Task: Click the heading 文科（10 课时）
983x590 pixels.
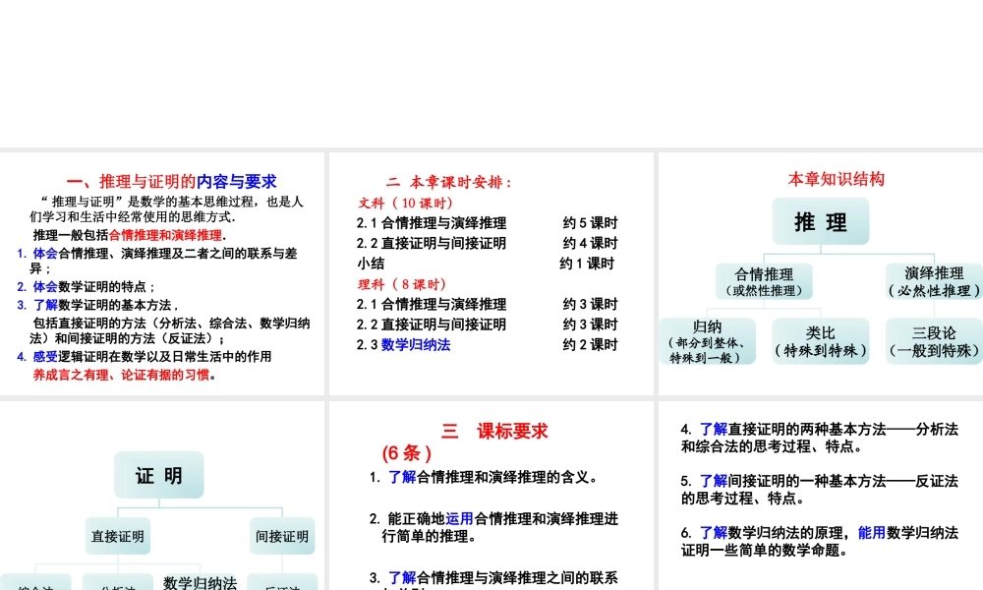Action: click(406, 204)
